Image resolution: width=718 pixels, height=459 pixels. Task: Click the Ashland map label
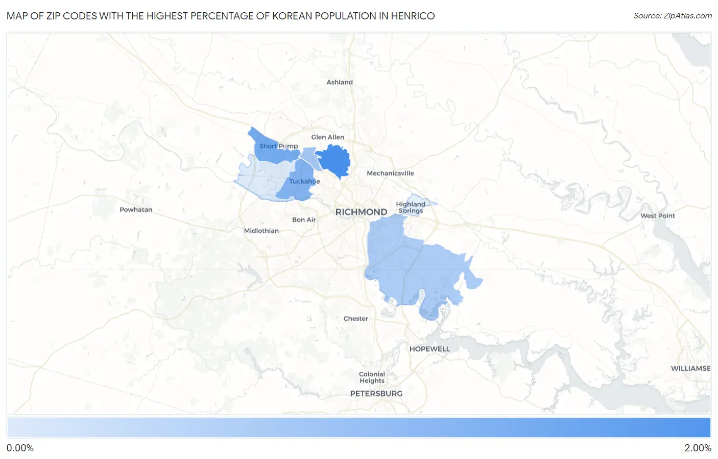[340, 82]
